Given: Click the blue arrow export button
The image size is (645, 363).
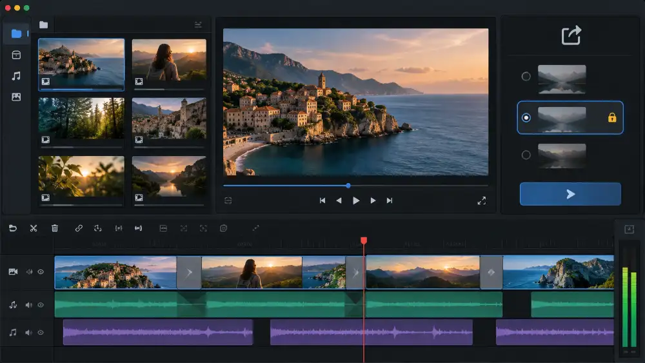Looking at the screenshot, I should point(570,194).
